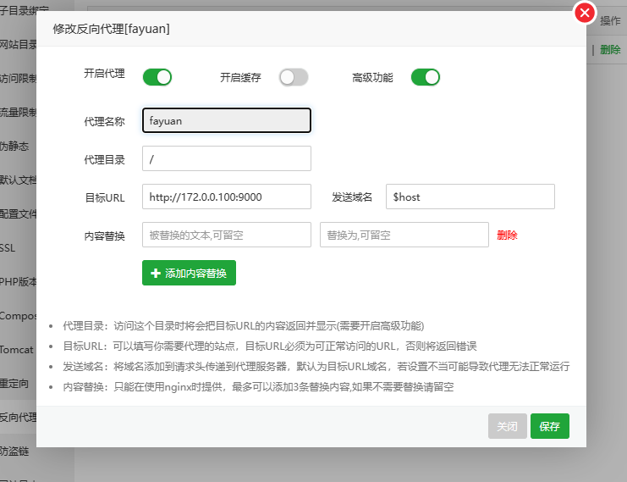The height and width of the screenshot is (482, 627).
Task: Click the gray 关闭 button
Action: (508, 426)
